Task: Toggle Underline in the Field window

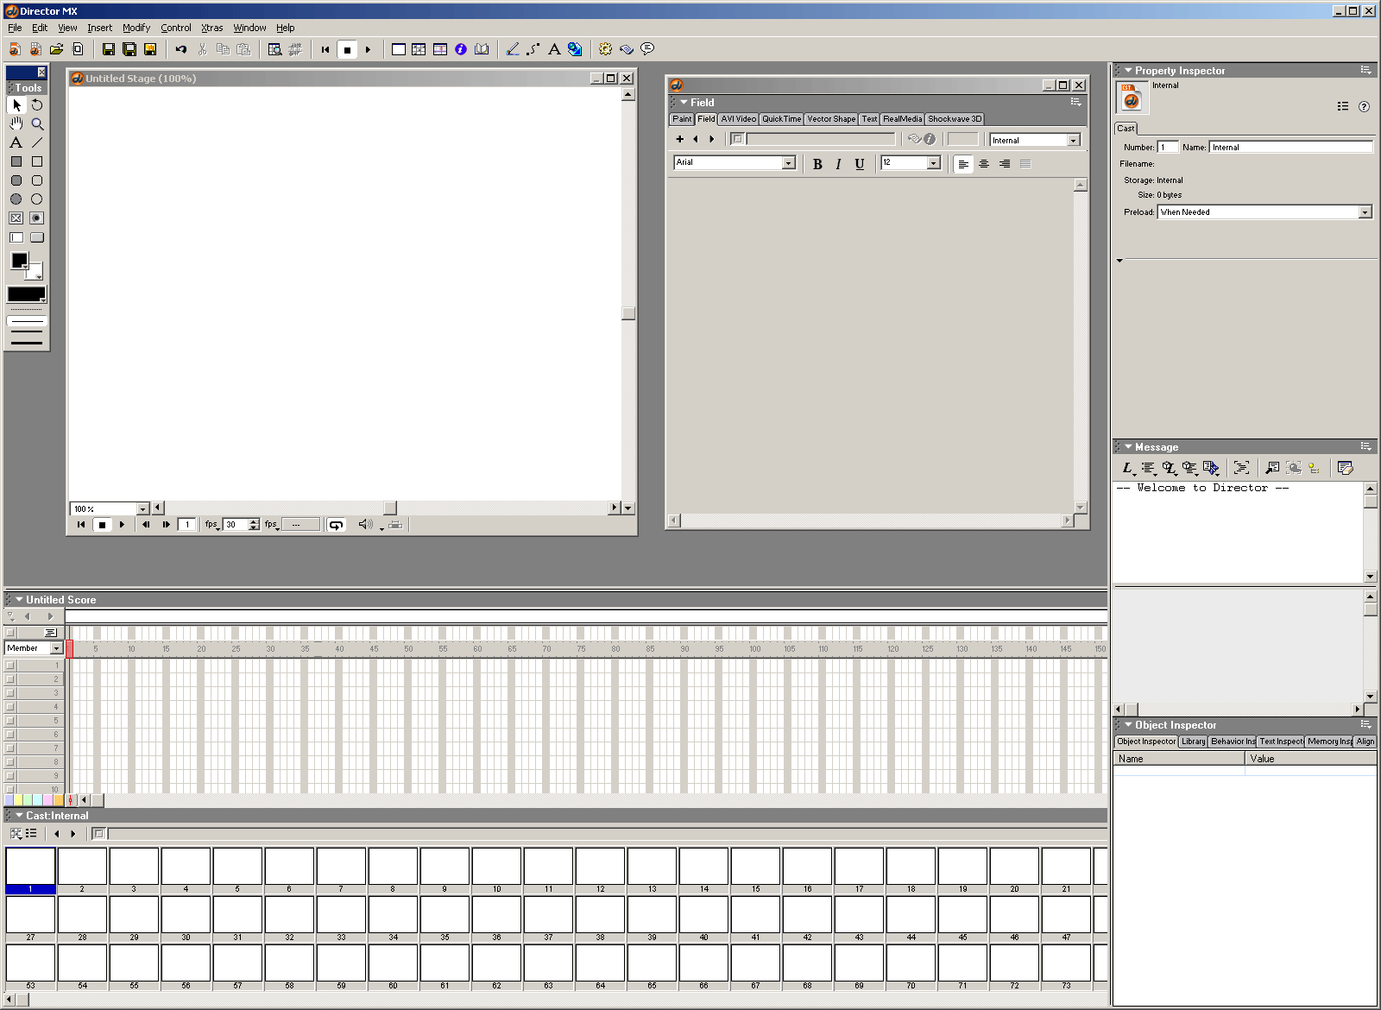Action: click(860, 164)
